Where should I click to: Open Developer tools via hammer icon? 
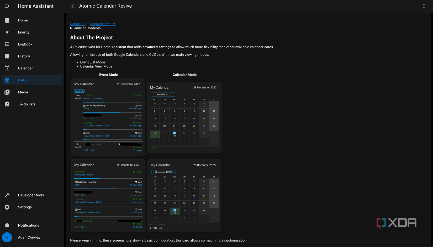7,195
